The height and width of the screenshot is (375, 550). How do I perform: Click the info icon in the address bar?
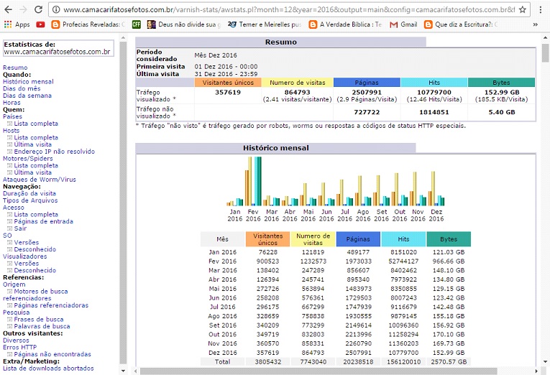click(56, 10)
